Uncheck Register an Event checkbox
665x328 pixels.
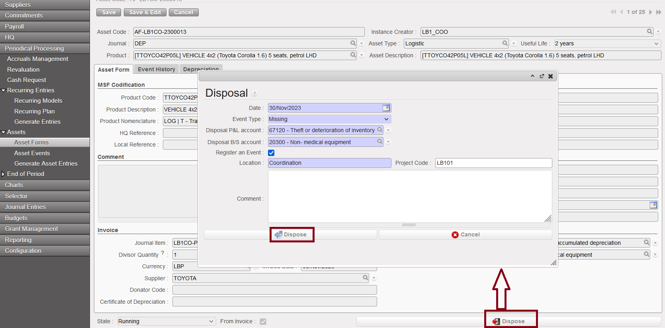[271, 152]
